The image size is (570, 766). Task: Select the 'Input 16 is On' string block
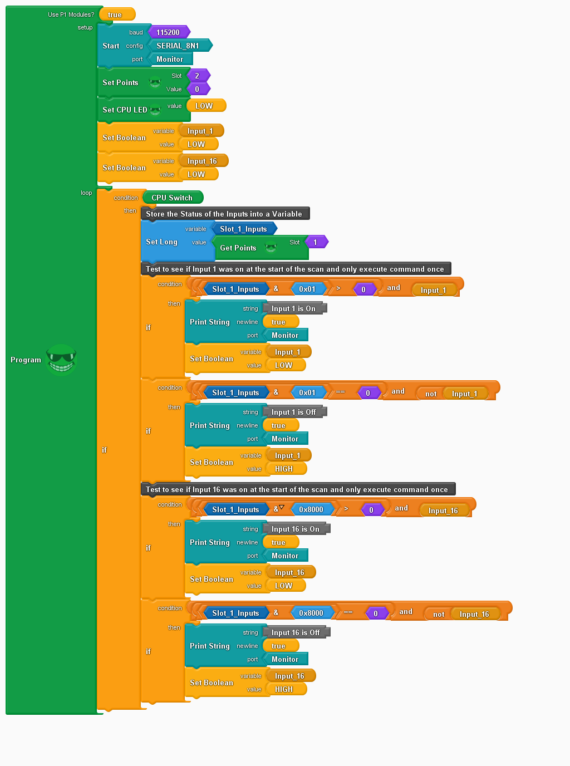[297, 529]
